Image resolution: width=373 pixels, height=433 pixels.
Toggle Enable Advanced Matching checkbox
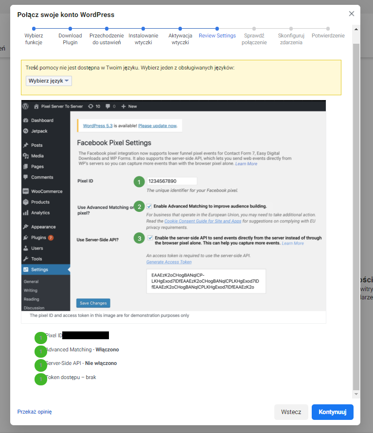(x=149, y=206)
